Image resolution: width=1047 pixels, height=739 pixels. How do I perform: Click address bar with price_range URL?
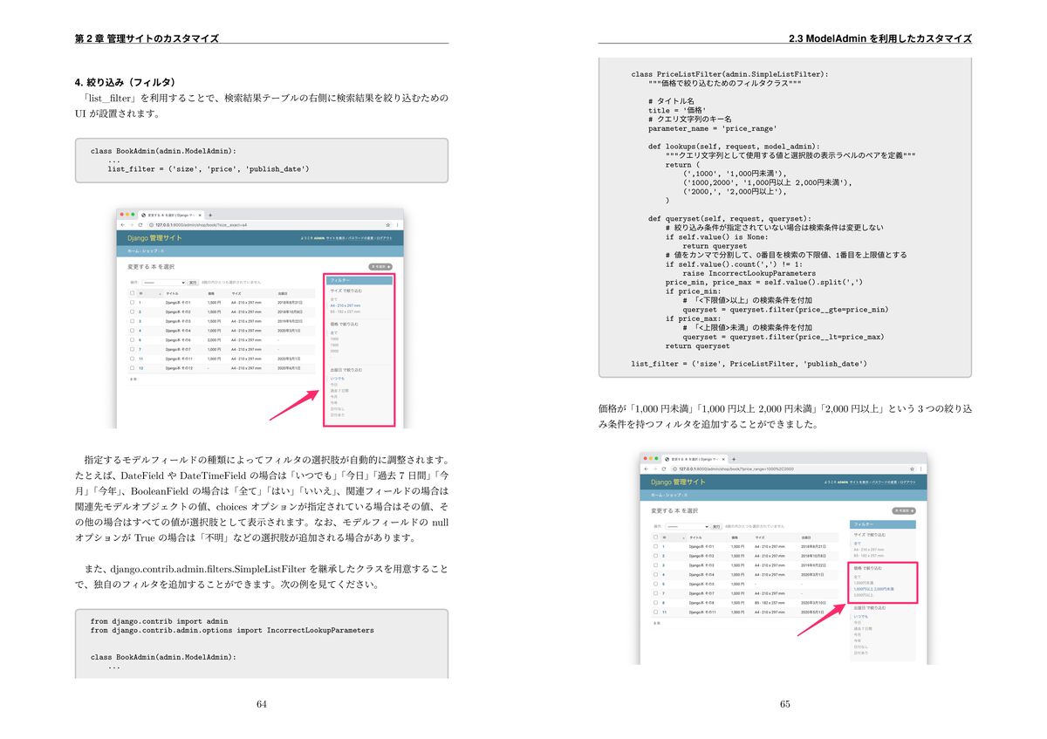793,469
